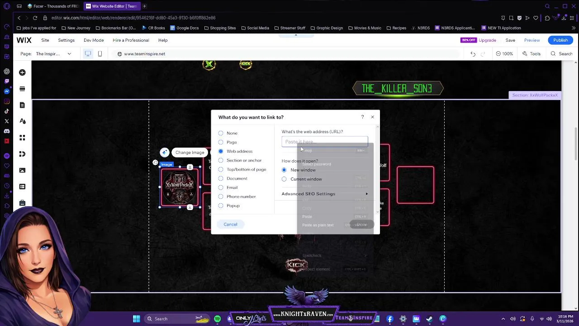Open Discord in the browser sidebar
This screenshot has width=579, height=326.
click(x=6, y=131)
